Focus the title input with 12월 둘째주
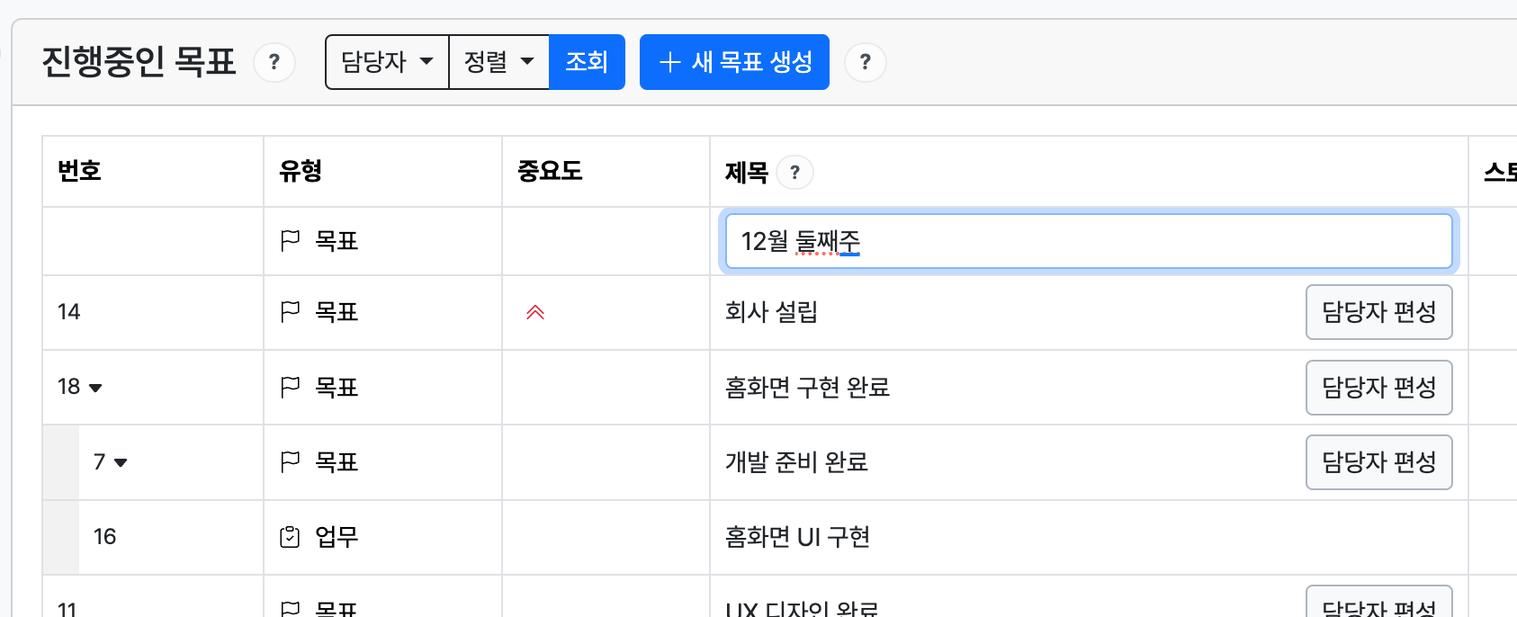Image resolution: width=1517 pixels, height=617 pixels. point(1089,241)
